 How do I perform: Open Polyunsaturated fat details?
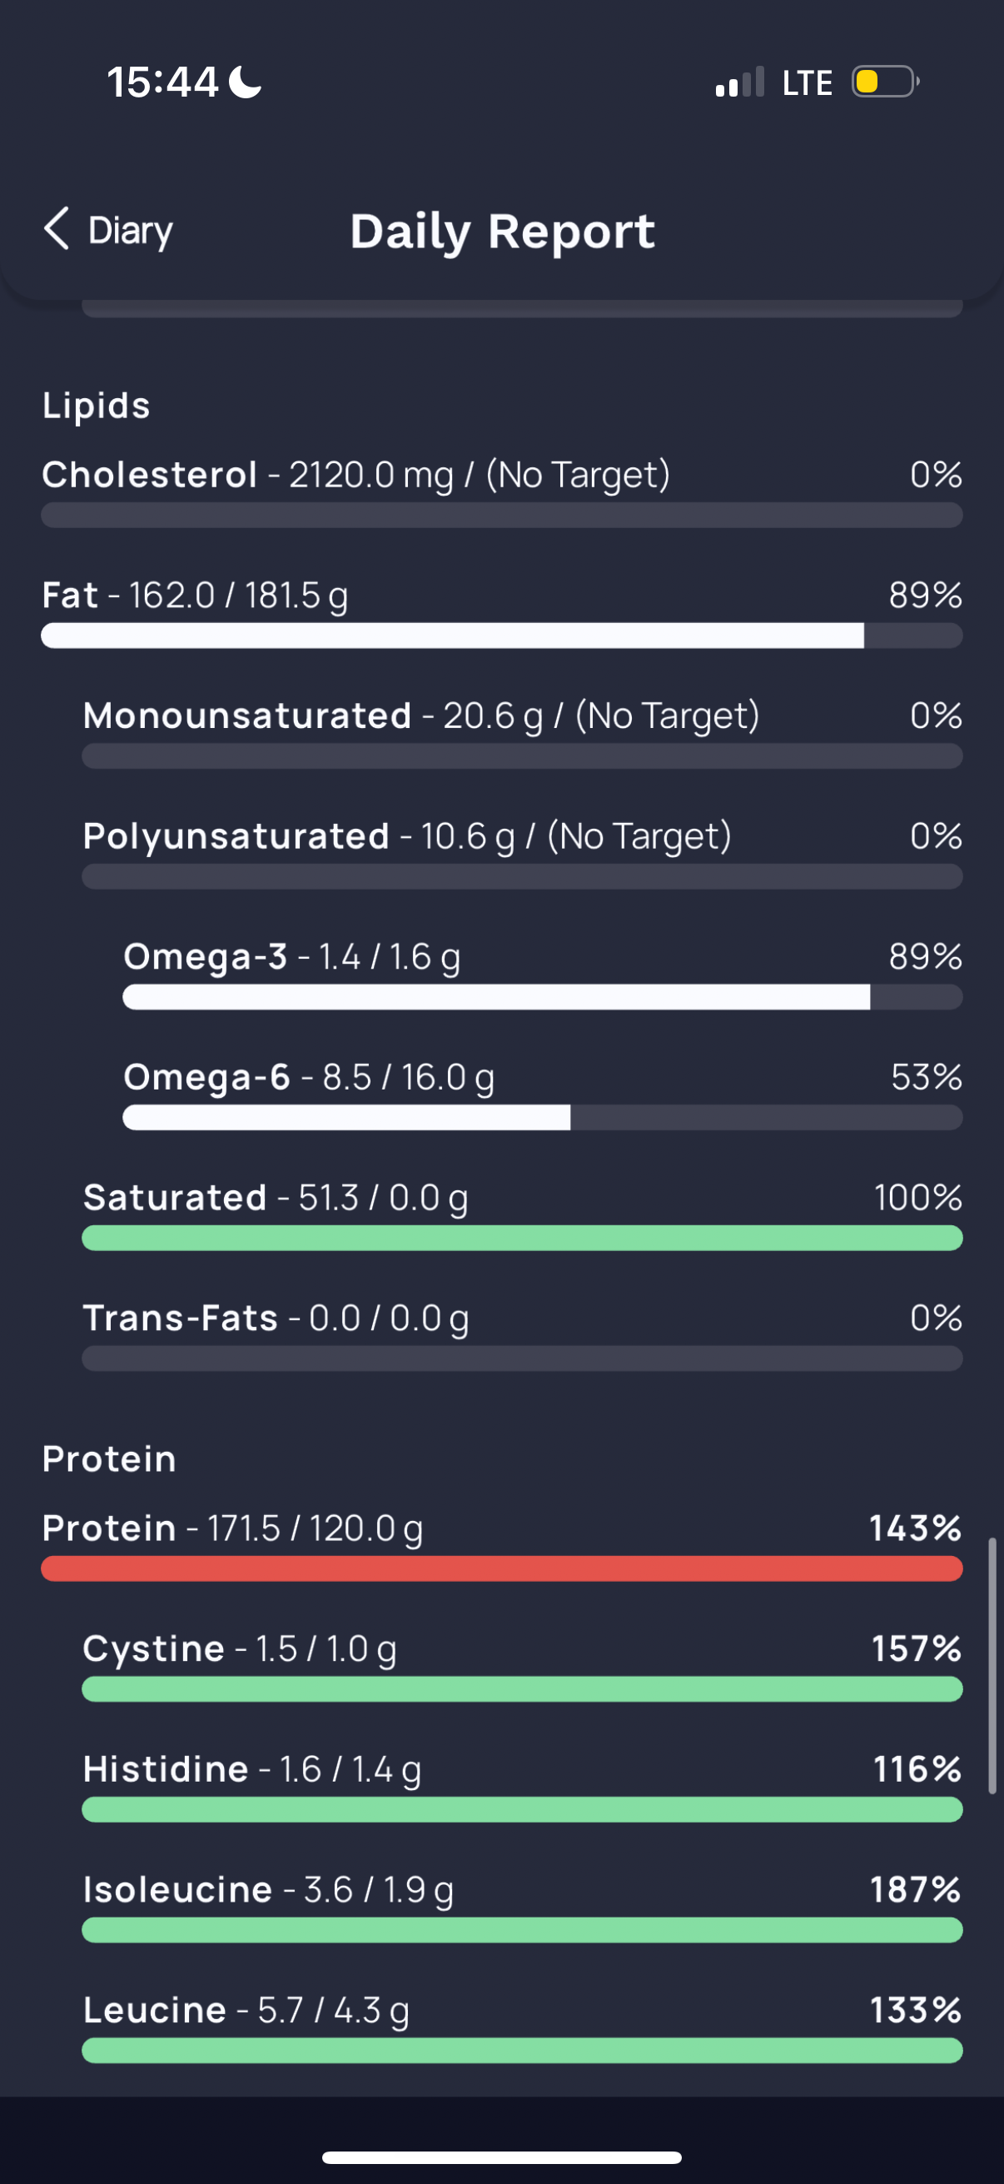tap(522, 853)
